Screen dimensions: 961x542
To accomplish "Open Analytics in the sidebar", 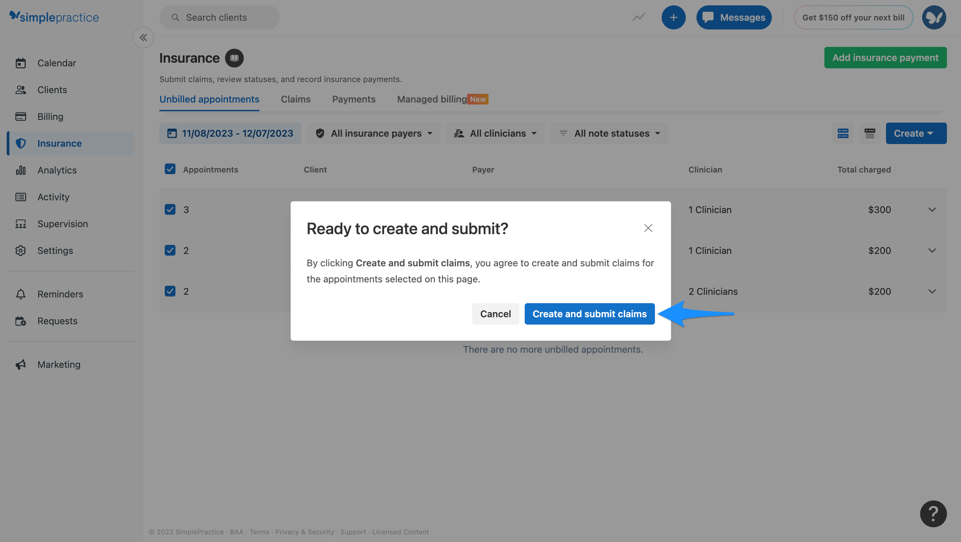I will (x=57, y=170).
